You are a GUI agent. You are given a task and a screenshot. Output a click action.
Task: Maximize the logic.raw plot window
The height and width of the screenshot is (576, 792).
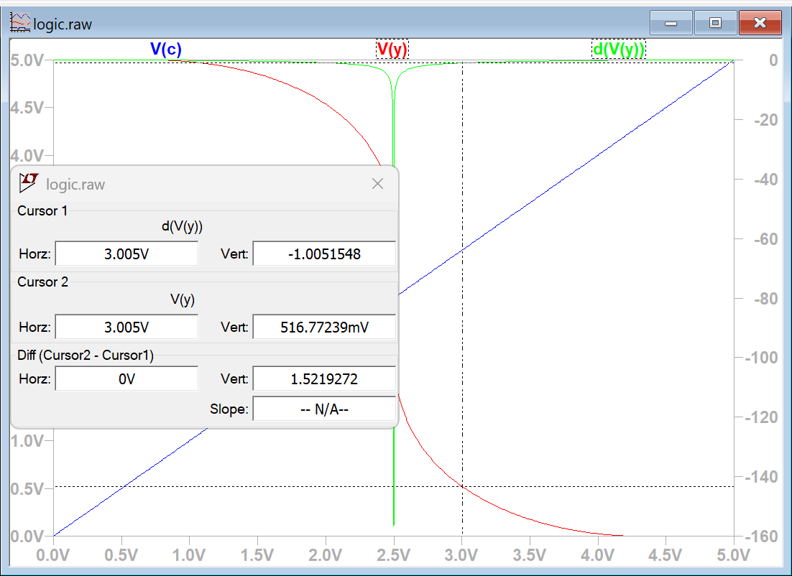coord(715,23)
